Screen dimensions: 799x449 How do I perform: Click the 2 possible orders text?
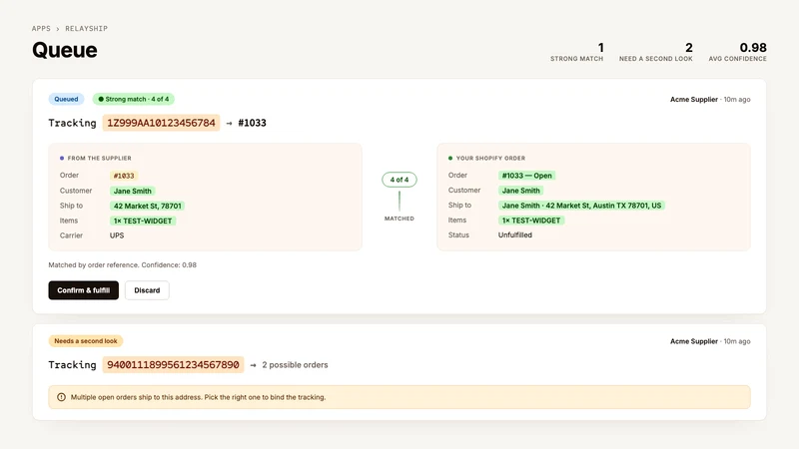click(x=295, y=364)
